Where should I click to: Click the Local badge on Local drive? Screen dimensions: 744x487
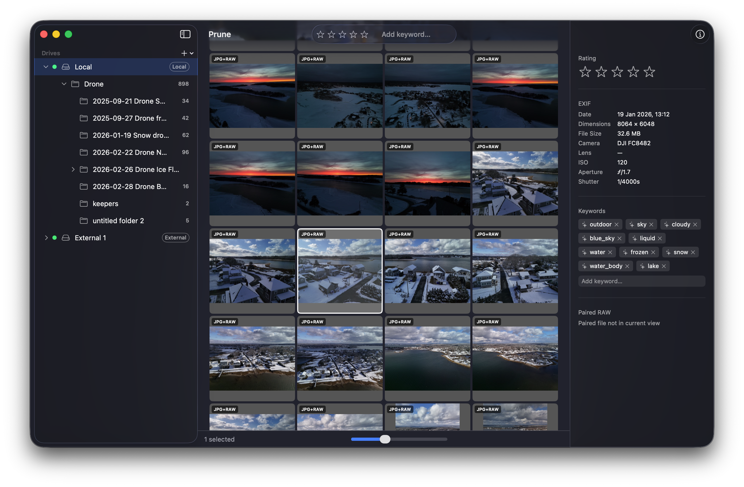[x=179, y=67]
